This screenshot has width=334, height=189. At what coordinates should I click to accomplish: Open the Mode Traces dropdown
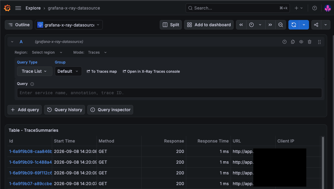click(x=97, y=52)
